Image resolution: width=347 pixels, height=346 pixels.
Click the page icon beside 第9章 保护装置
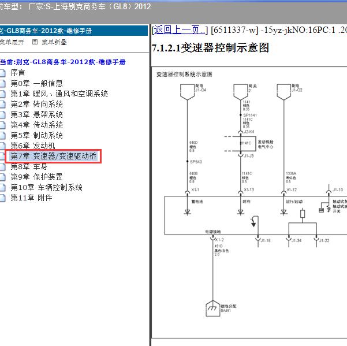click(2, 177)
